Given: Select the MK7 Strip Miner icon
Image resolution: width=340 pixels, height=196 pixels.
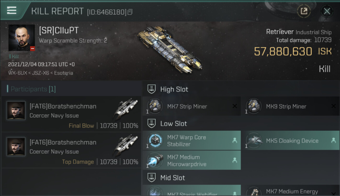Looking at the screenshot, I should (155, 106).
